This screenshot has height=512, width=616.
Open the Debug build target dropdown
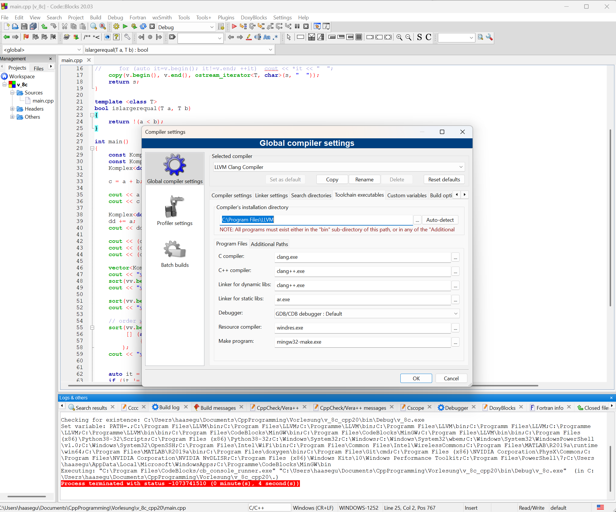tap(186, 27)
